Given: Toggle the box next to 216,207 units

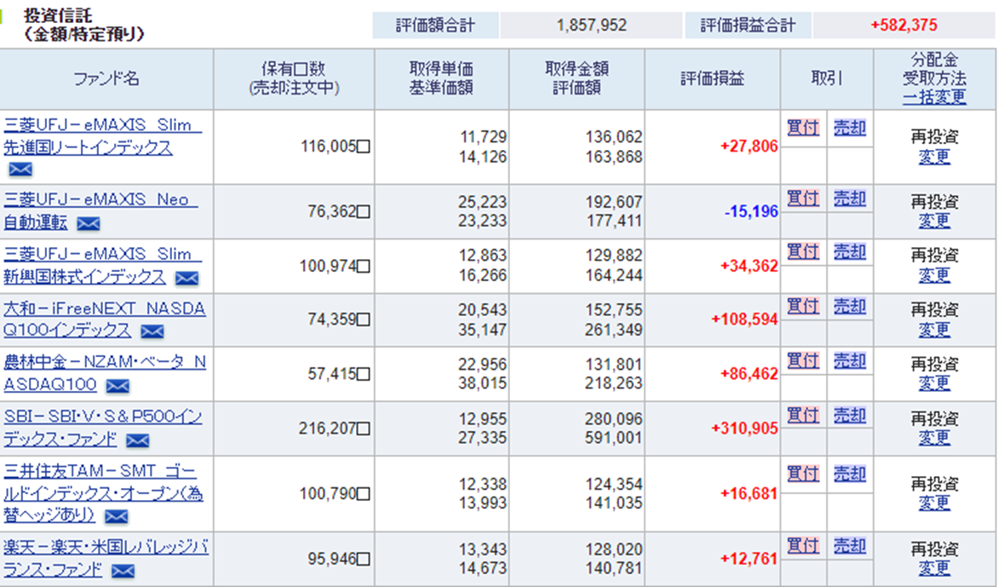Looking at the screenshot, I should [x=363, y=429].
